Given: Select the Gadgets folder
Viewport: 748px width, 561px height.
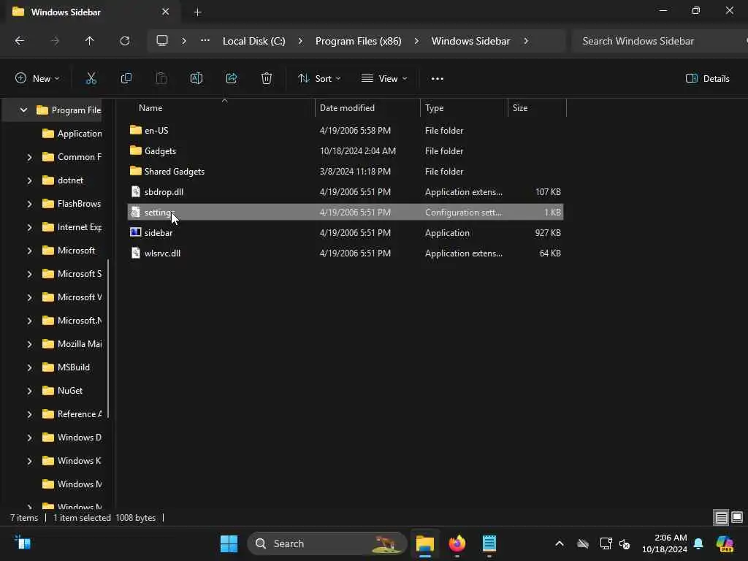Looking at the screenshot, I should [x=346, y=150].
